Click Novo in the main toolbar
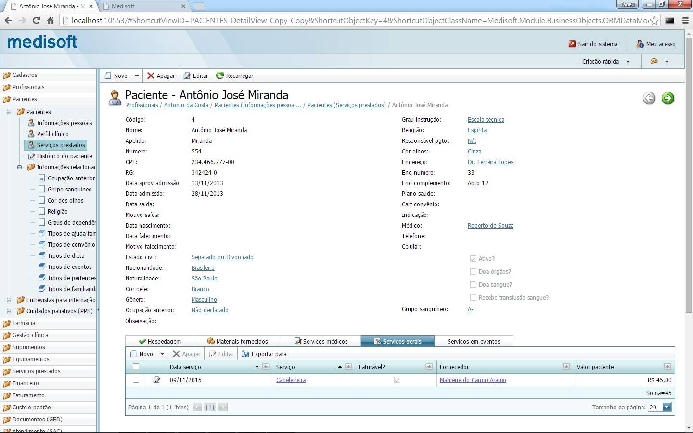The image size is (693, 433). (x=116, y=76)
